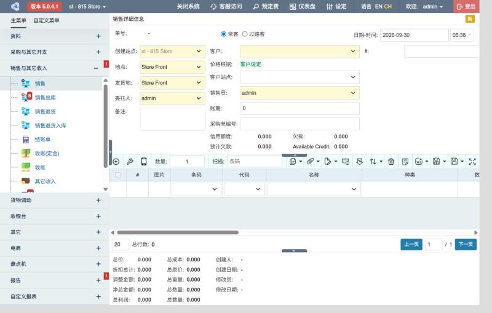492x313 pixels.
Task: Open the st - 815 Store selector in header
Action: point(87,6)
